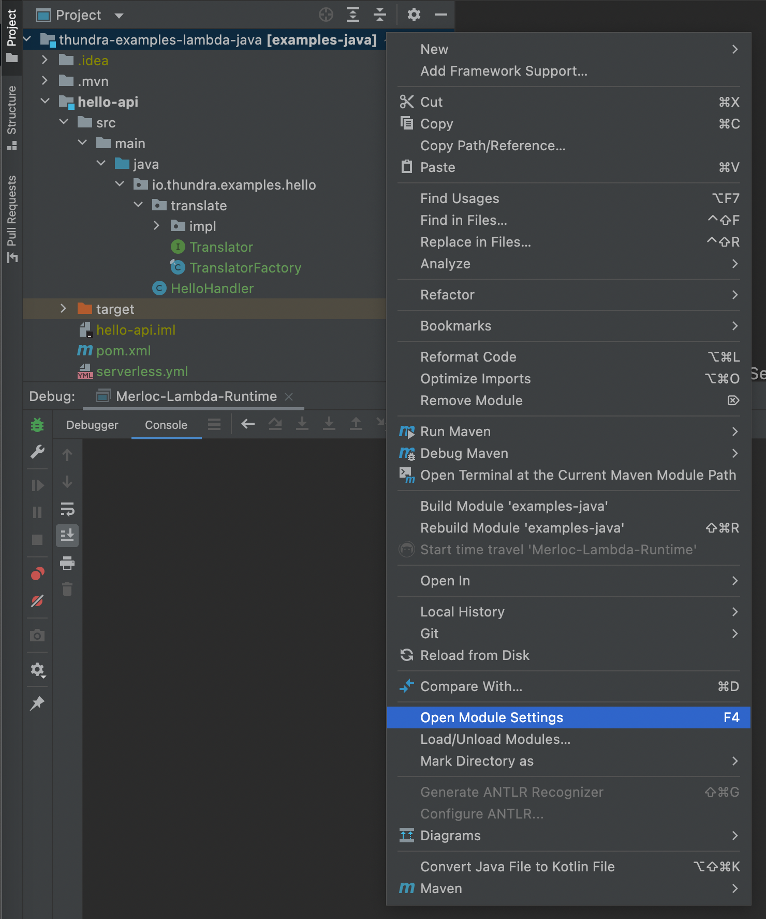This screenshot has height=919, width=766.
Task: Open the Debug Maven submenu
Action: 568,453
